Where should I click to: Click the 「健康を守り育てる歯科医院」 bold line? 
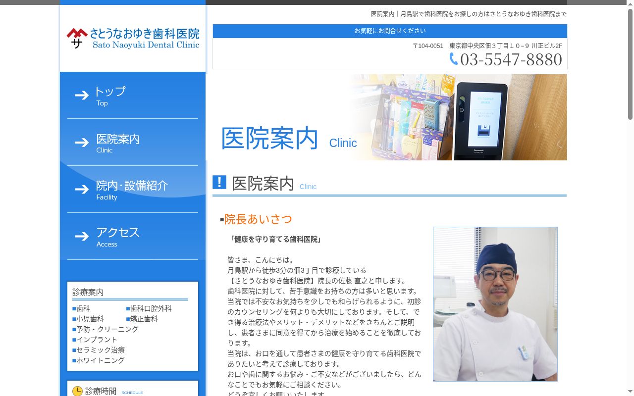tap(275, 239)
